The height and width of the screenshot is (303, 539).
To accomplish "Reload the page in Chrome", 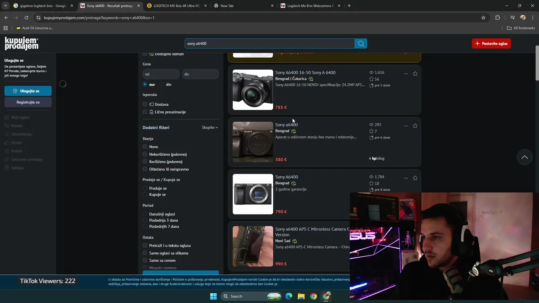I will (26, 18).
